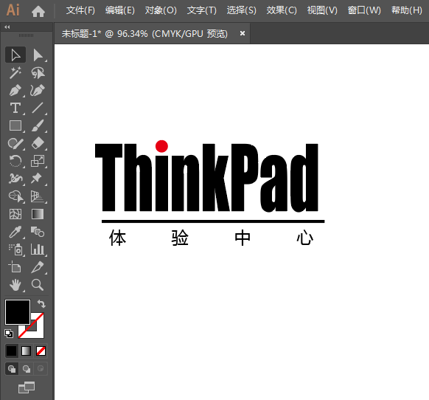The image size is (429, 400).
Task: Swap fill and stroke colors
Action: (41, 304)
